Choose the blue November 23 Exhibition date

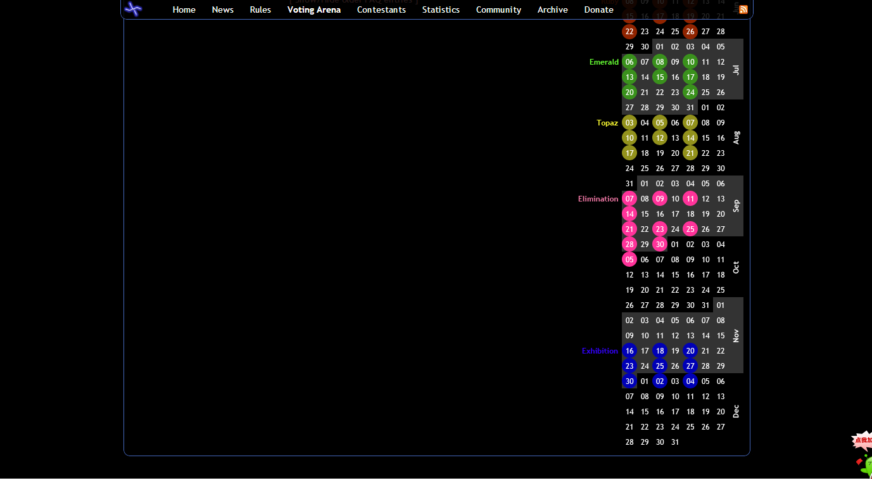tap(629, 366)
